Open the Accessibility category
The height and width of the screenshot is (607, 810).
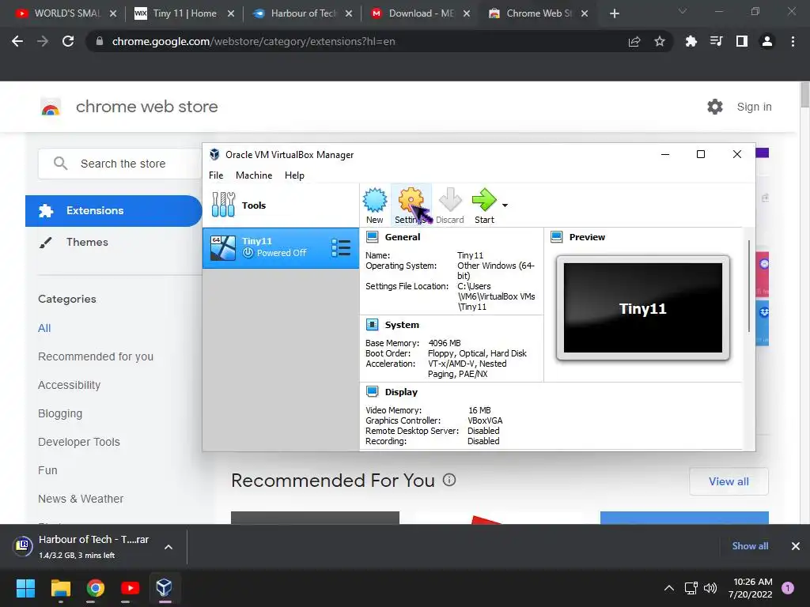tap(70, 385)
